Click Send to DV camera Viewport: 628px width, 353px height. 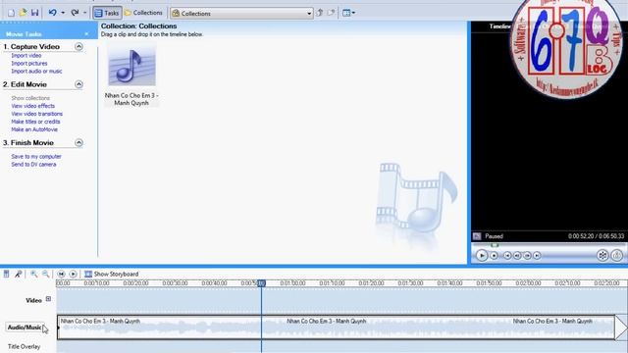coord(33,165)
